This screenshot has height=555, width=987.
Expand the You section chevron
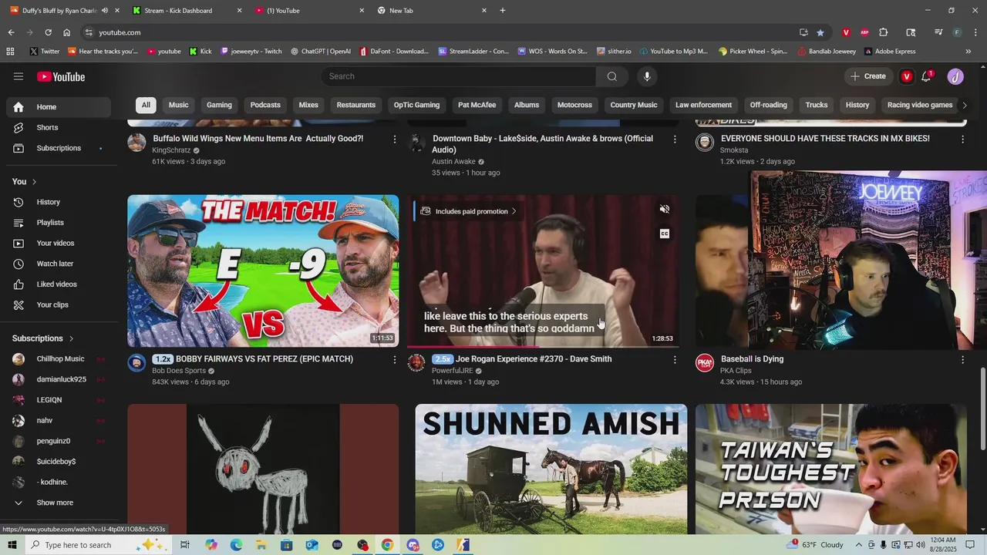click(x=34, y=182)
